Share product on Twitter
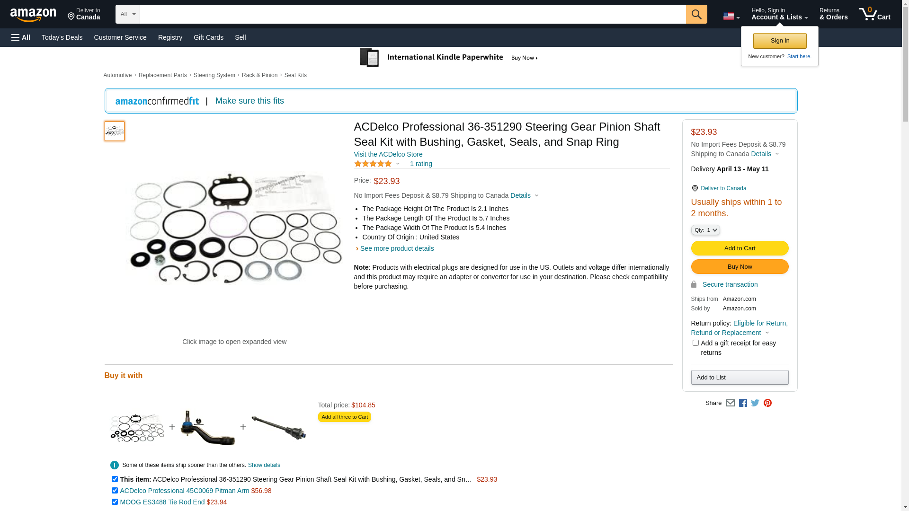This screenshot has height=511, width=909. [755, 403]
